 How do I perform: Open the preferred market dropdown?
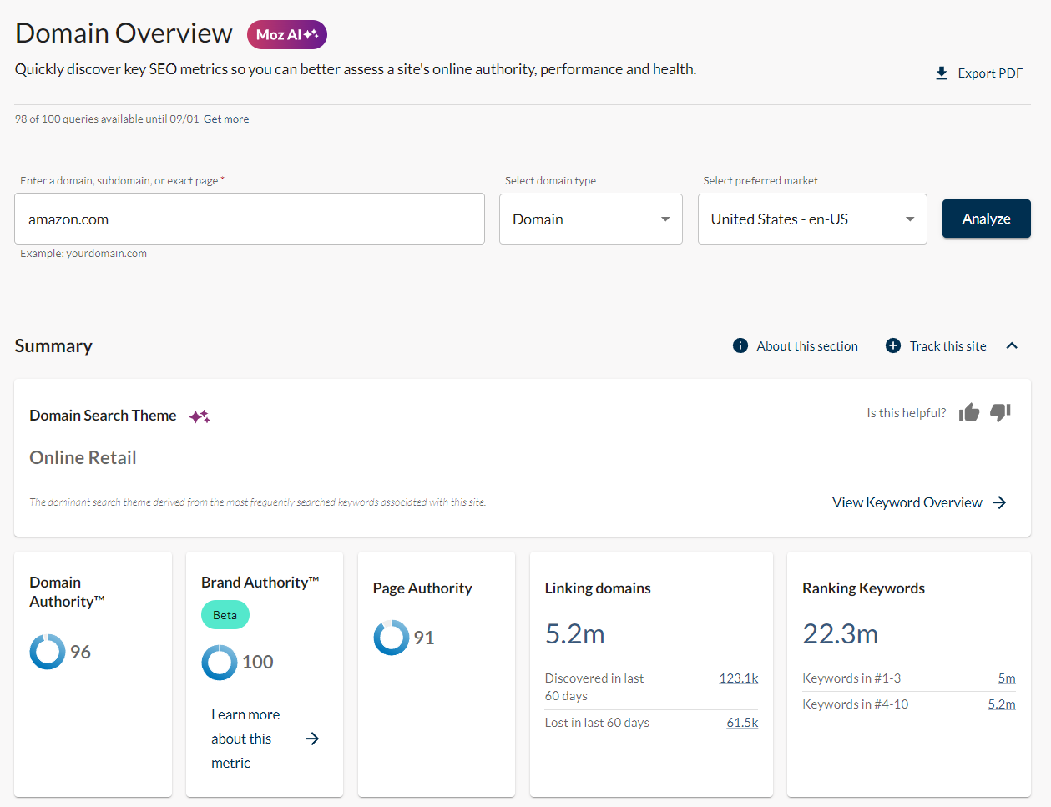pos(812,219)
